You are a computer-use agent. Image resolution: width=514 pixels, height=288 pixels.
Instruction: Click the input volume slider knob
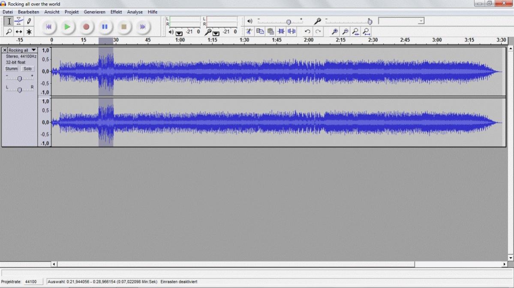pyautogui.click(x=370, y=22)
